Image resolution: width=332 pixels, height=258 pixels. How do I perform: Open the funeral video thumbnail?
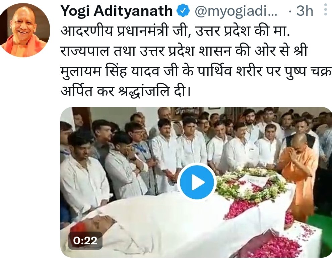pyautogui.click(x=196, y=182)
